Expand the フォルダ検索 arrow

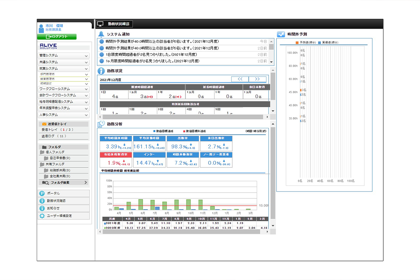click(x=85, y=182)
